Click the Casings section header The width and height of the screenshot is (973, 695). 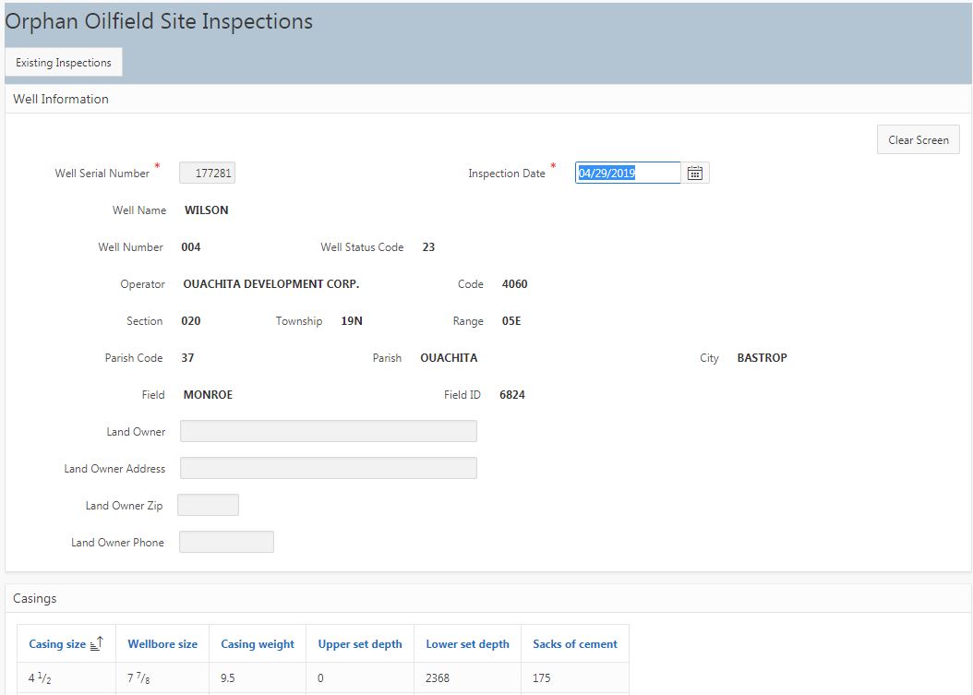tap(35, 598)
